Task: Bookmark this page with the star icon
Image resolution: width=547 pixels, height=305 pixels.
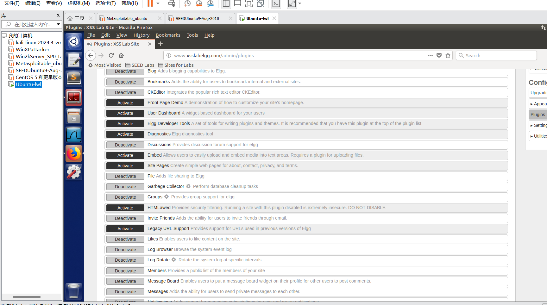Action: click(x=448, y=55)
